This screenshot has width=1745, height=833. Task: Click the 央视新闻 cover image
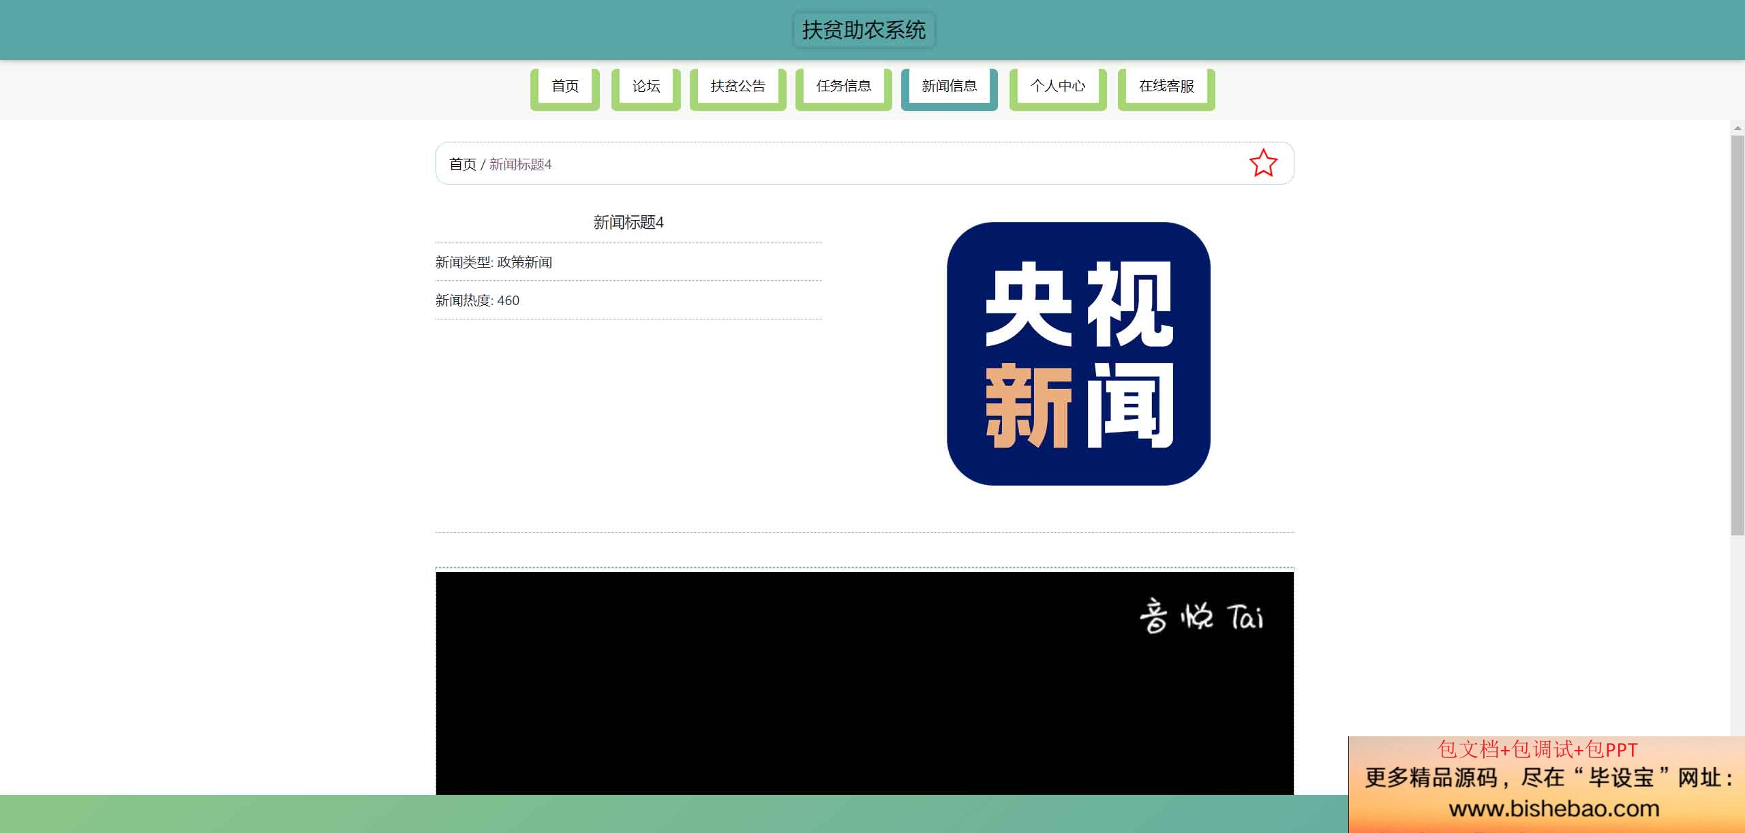pos(1078,353)
